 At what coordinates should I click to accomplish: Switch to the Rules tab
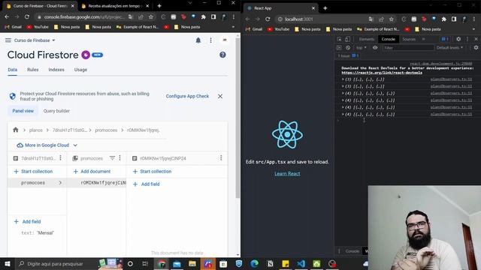[33, 70]
